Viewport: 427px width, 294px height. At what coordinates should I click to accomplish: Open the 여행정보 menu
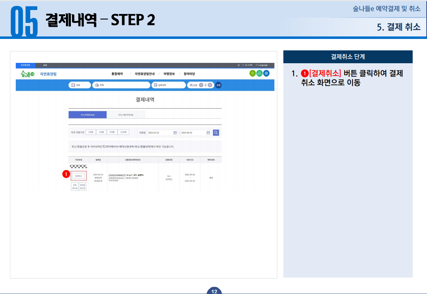point(169,74)
